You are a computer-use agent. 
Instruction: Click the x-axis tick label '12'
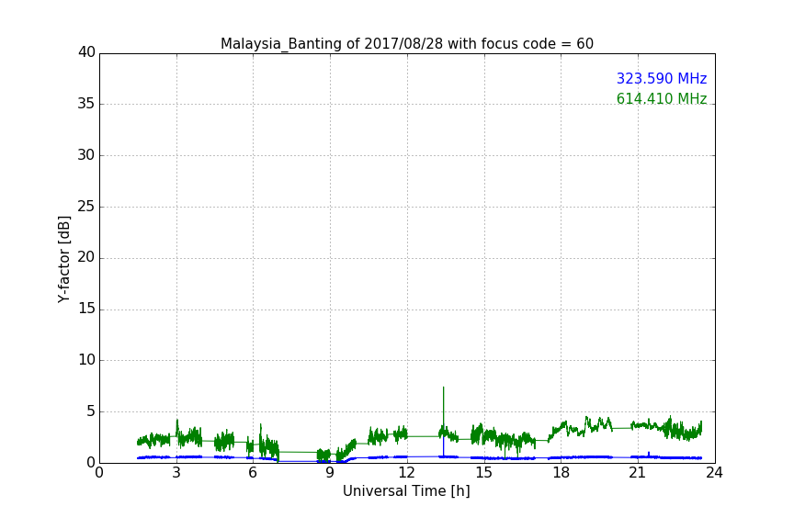point(406,473)
